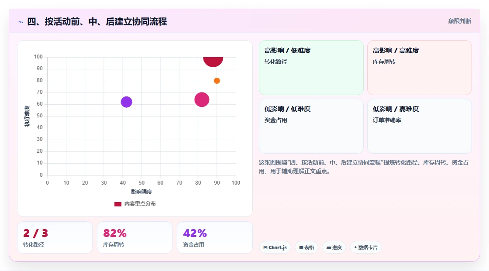Click the 数据卡片 chip star icon

tap(355, 247)
